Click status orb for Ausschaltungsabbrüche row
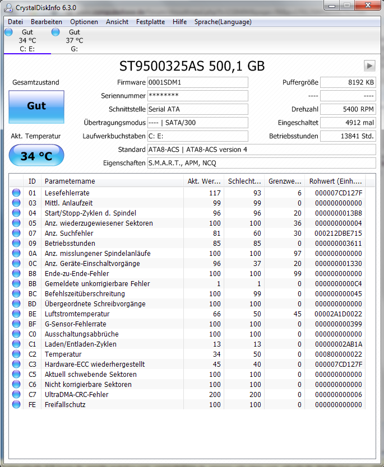This screenshot has width=384, height=467. click(16, 334)
